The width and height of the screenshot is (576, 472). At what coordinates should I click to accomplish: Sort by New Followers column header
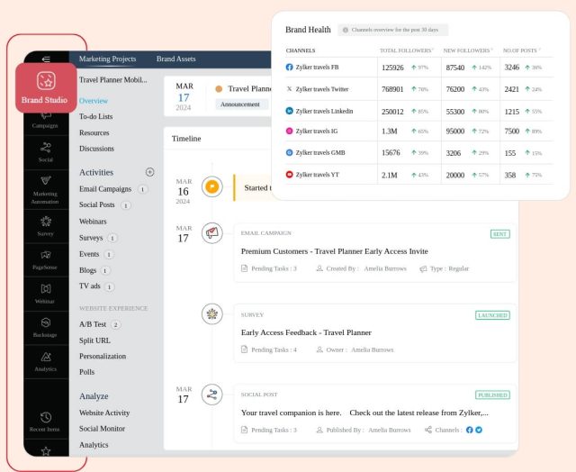point(470,50)
